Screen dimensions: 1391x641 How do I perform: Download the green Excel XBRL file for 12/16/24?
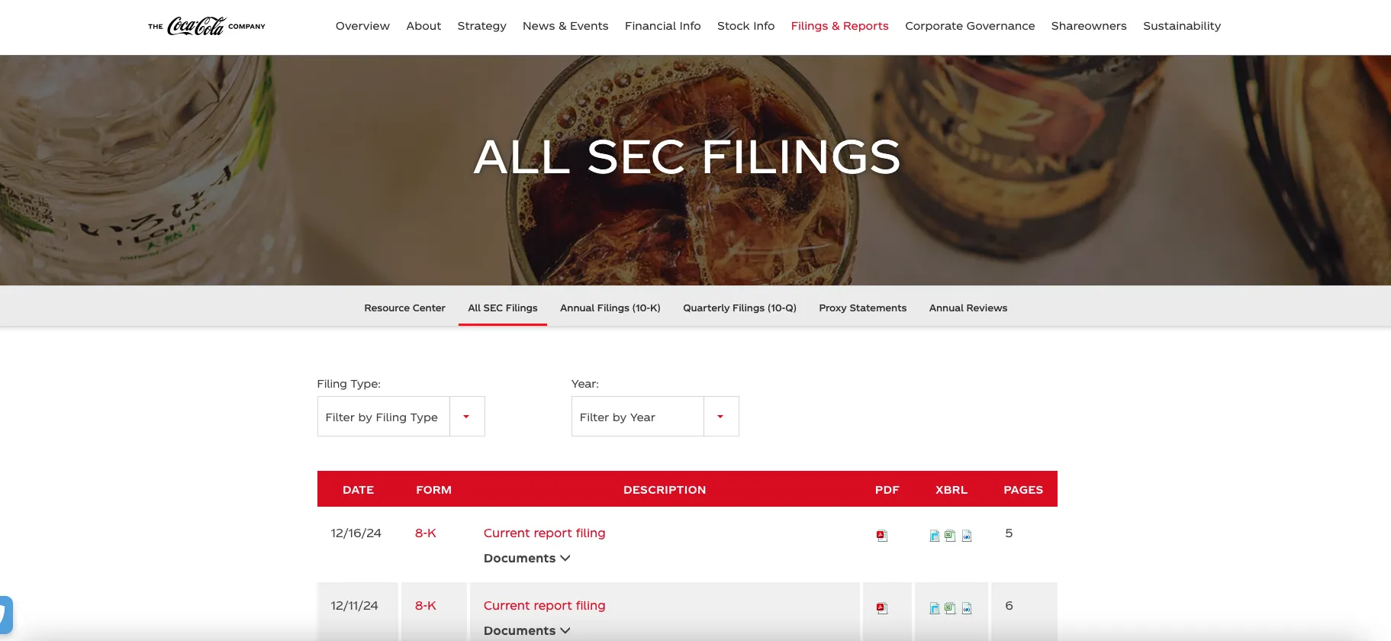pyautogui.click(x=950, y=536)
